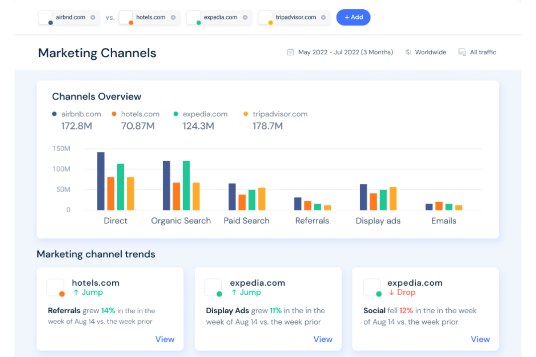Click the globe icon beside Worldwide
Viewport: 536px width, 357px height.
click(408, 52)
